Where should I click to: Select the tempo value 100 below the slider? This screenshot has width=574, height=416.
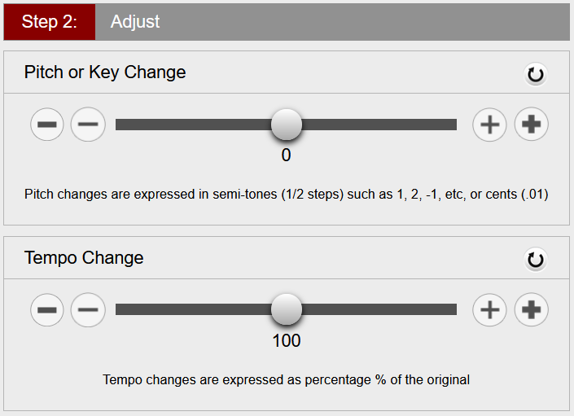(287, 340)
